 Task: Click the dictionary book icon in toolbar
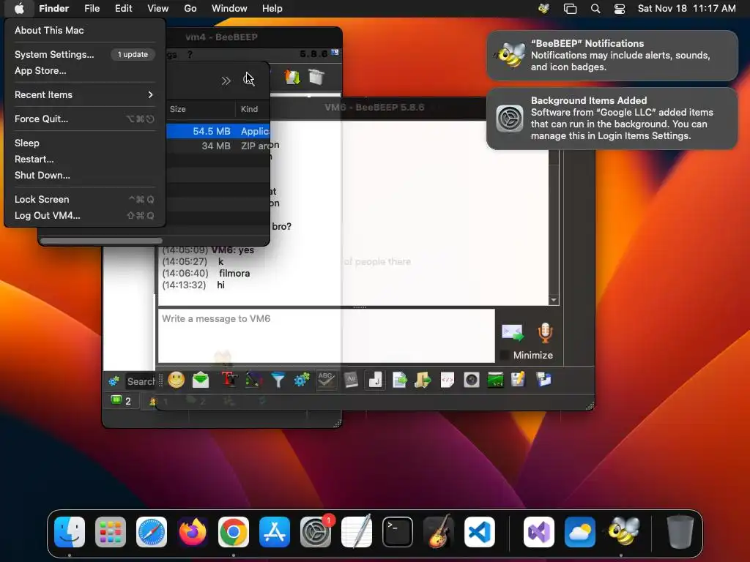(351, 380)
